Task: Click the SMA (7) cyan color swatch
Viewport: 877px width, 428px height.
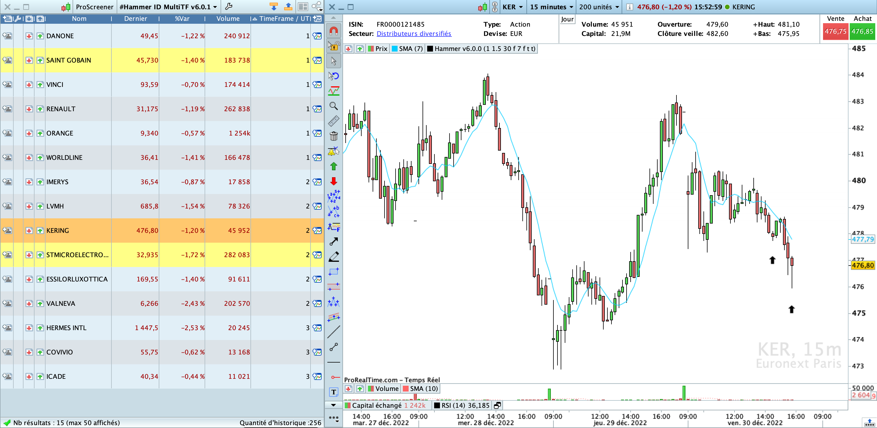Action: point(395,49)
